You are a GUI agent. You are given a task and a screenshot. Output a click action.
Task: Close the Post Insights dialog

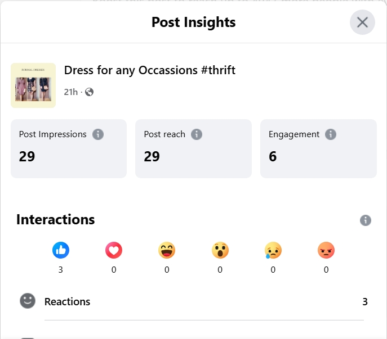tap(362, 22)
